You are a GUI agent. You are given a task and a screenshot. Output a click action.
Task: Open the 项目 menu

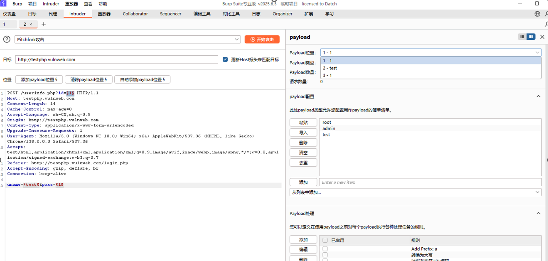click(x=32, y=4)
